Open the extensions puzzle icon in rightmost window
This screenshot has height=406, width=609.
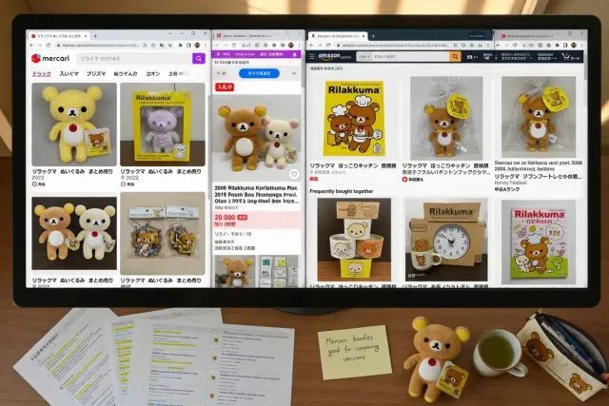pos(557,46)
